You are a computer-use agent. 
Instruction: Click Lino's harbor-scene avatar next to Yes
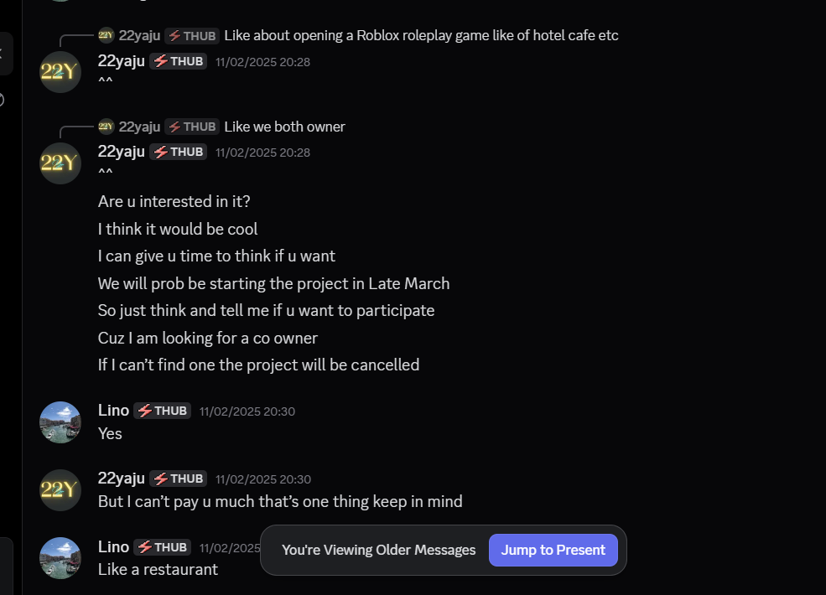tap(60, 422)
